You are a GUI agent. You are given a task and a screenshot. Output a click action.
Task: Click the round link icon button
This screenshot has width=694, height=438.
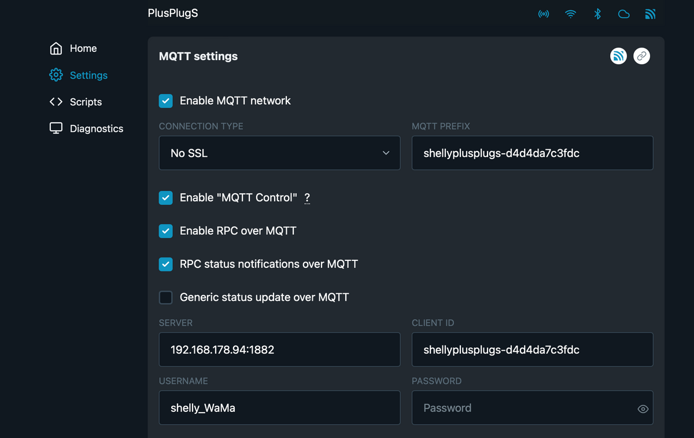tap(641, 56)
